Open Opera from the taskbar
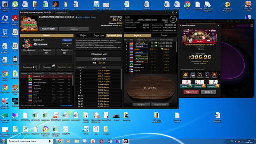Viewport: 256px width, 144px height. (101, 141)
